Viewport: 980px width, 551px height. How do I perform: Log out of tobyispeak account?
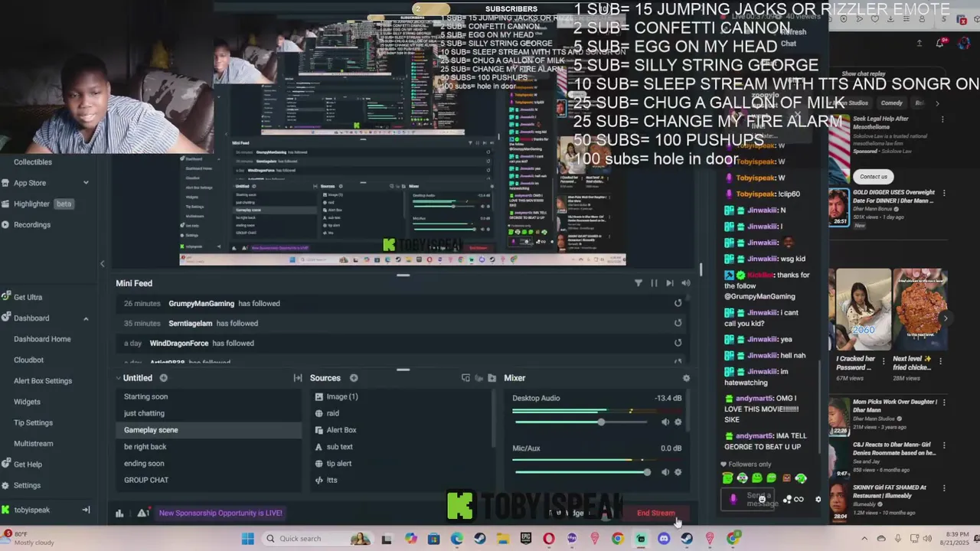pyautogui.click(x=86, y=510)
